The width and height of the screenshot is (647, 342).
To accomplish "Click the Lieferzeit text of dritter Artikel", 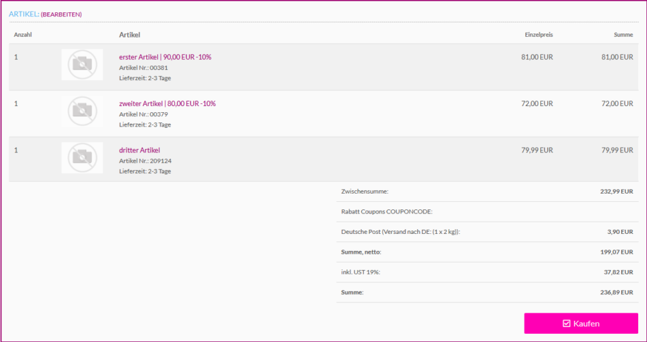I will 145,171.
